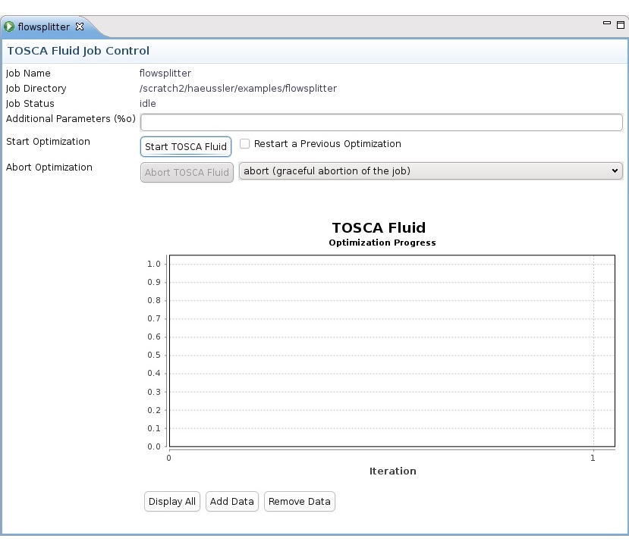Click the Additional Parameters (%o) label

(x=71, y=119)
